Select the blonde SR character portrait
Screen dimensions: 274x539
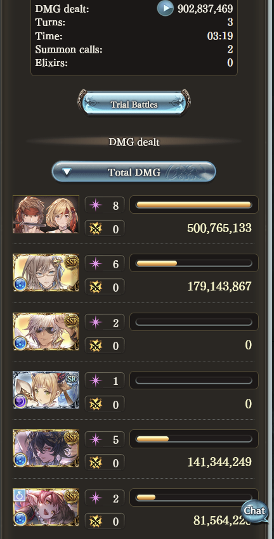pyautogui.click(x=46, y=390)
